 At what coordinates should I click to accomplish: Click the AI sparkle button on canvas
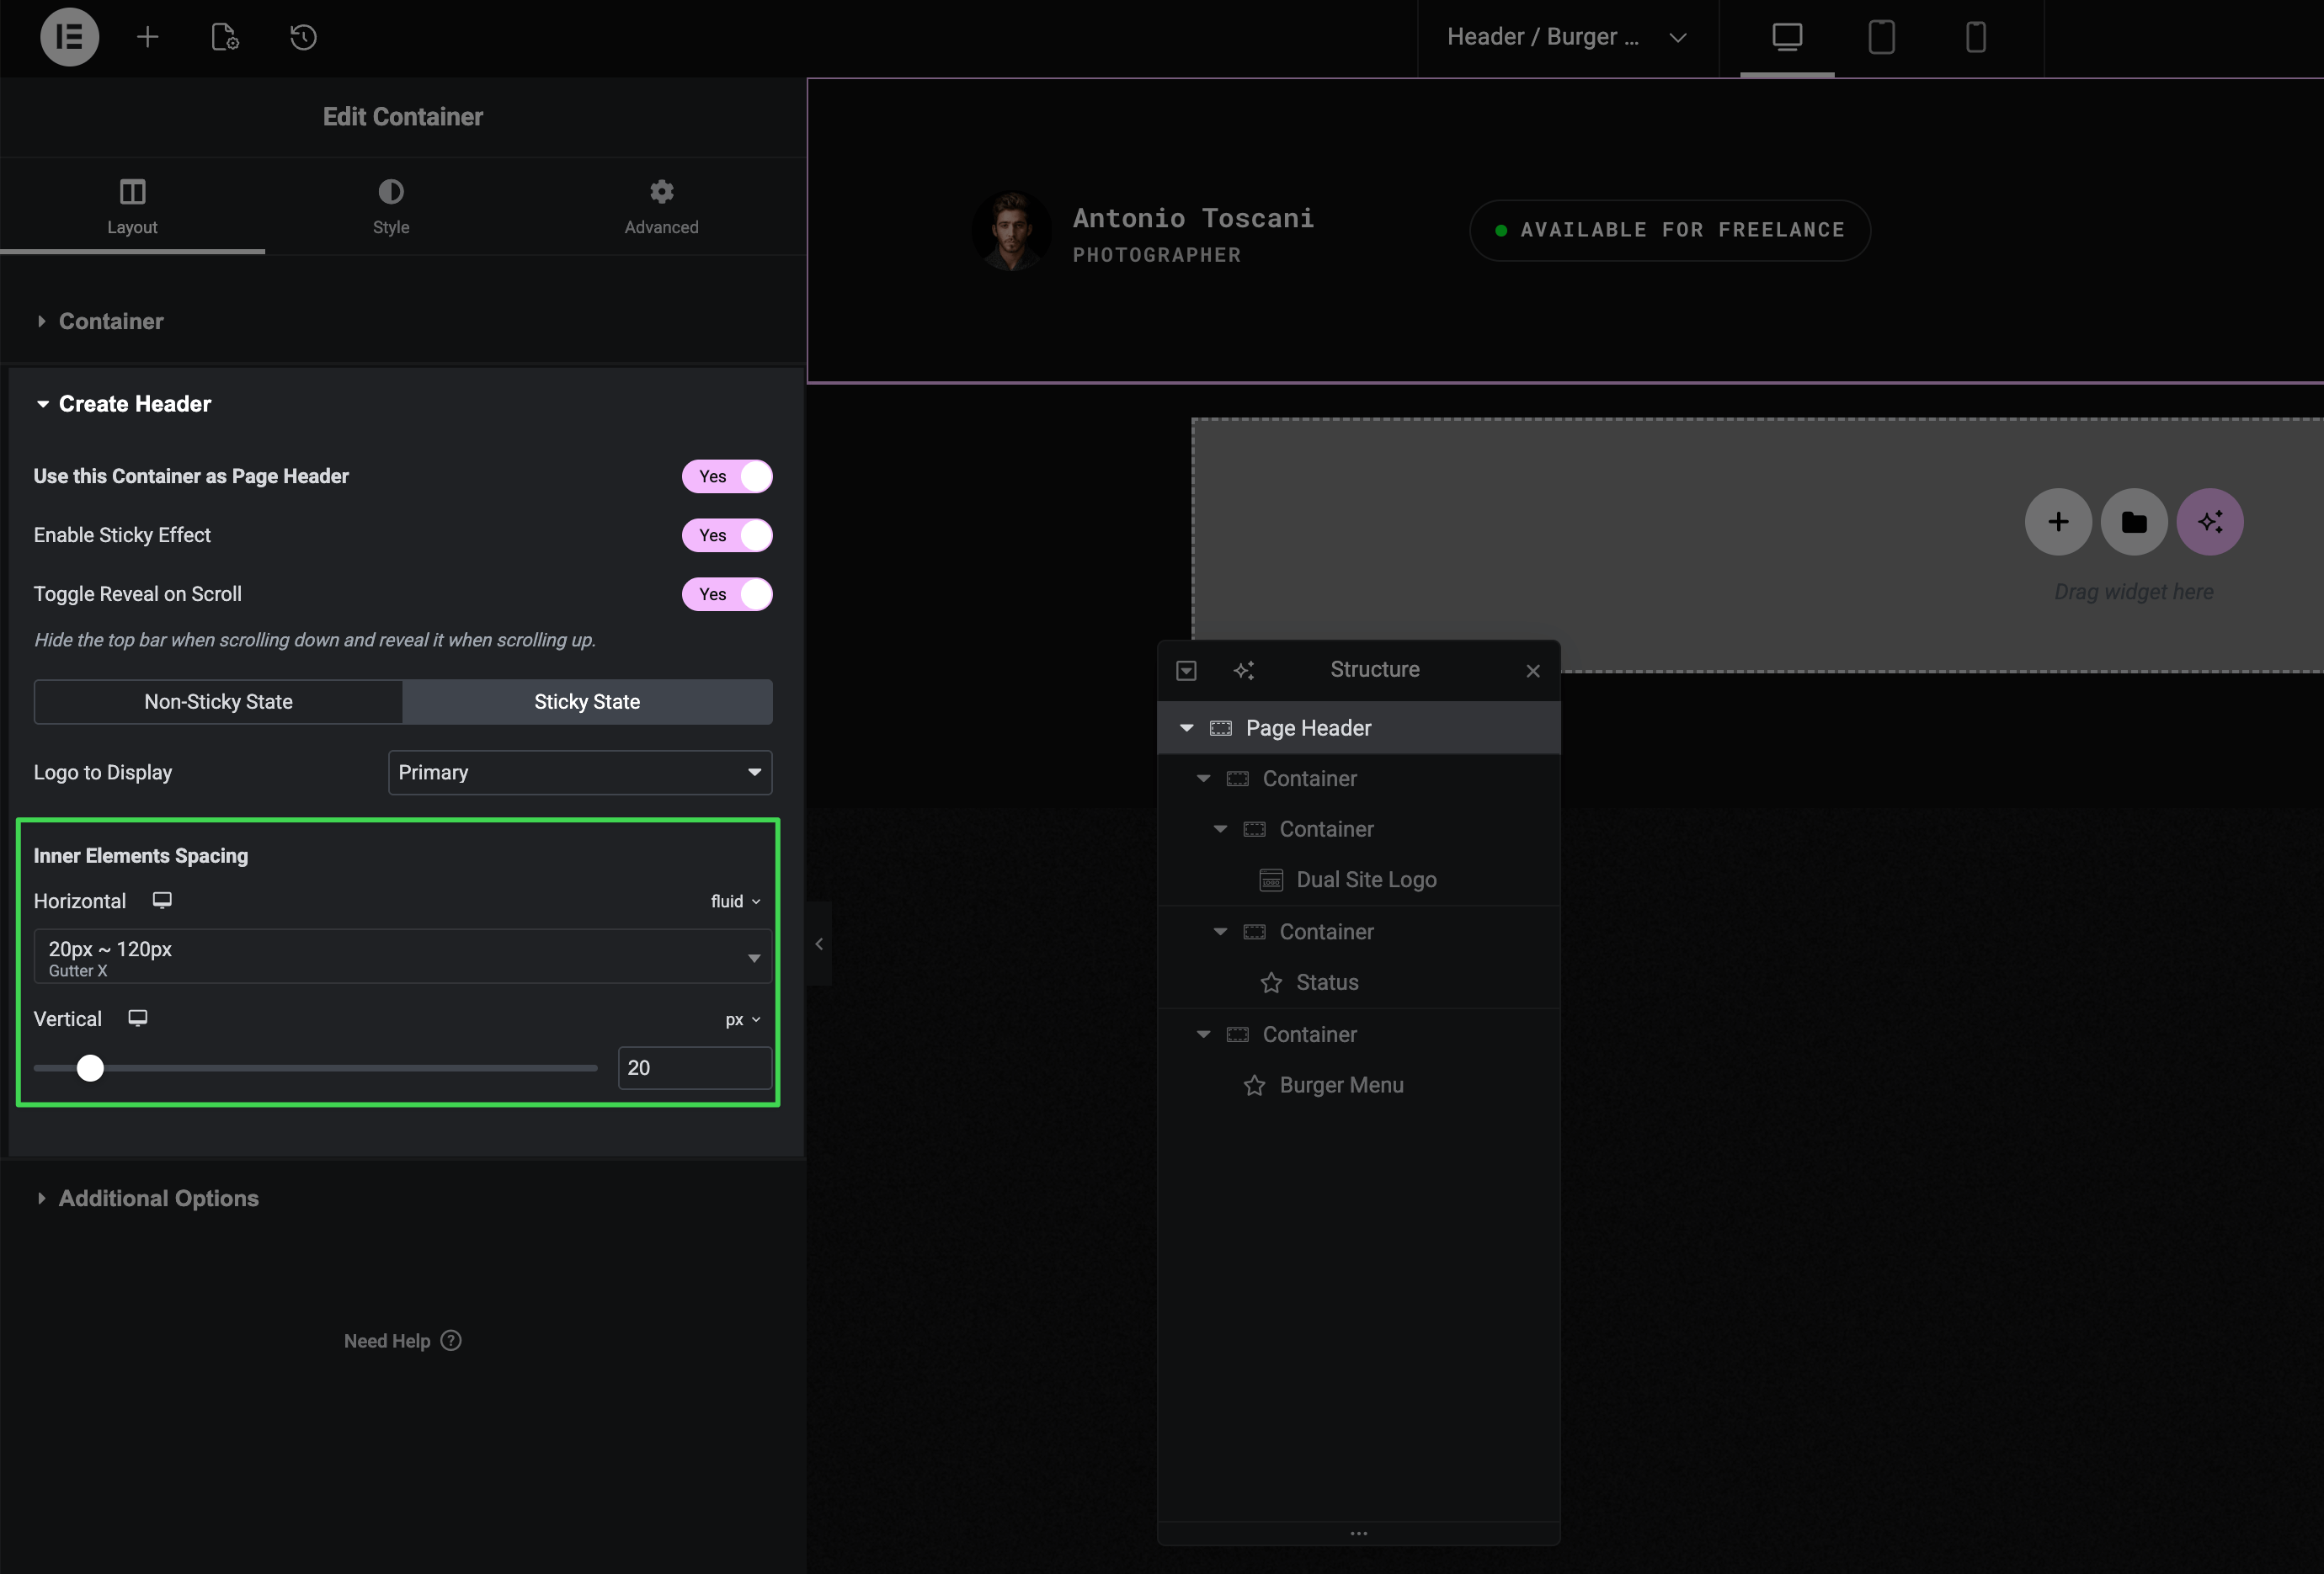point(2209,522)
